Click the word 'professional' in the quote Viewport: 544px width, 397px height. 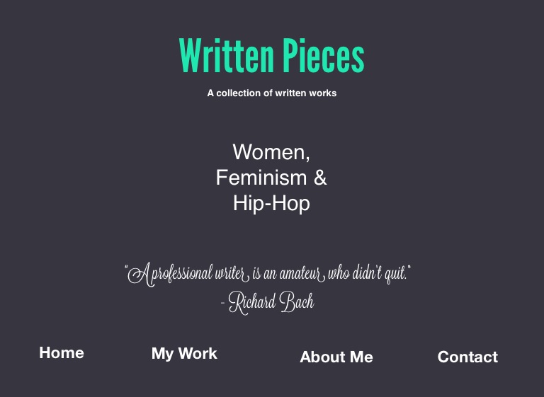[182, 274]
